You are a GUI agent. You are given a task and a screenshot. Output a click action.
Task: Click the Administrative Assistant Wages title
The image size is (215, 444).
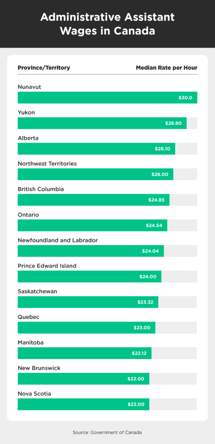pyautogui.click(x=107, y=24)
